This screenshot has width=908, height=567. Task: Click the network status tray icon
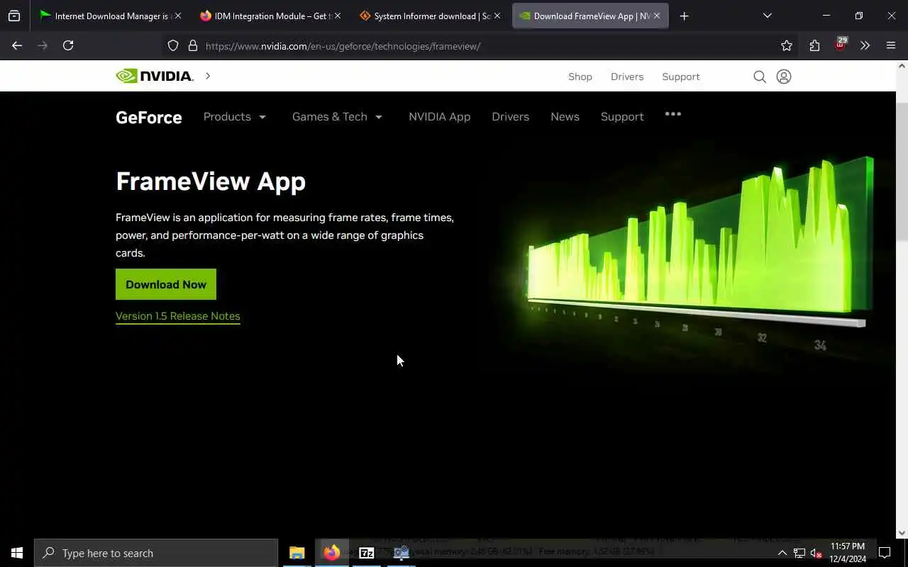coord(799,553)
